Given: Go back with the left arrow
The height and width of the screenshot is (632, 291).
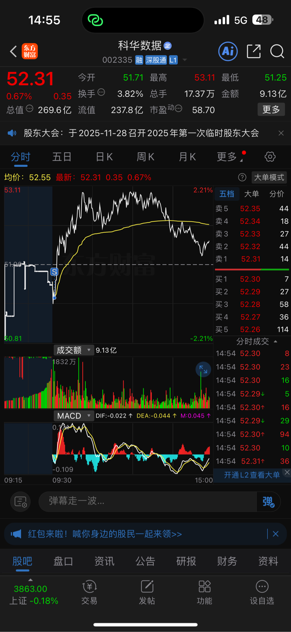Looking at the screenshot, I should [13, 51].
